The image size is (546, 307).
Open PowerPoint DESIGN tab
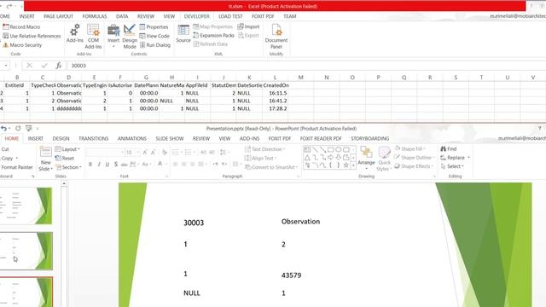[61, 138]
